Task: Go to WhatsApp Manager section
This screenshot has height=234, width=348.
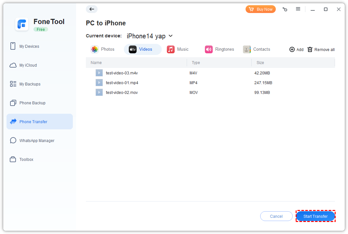Action: [37, 141]
